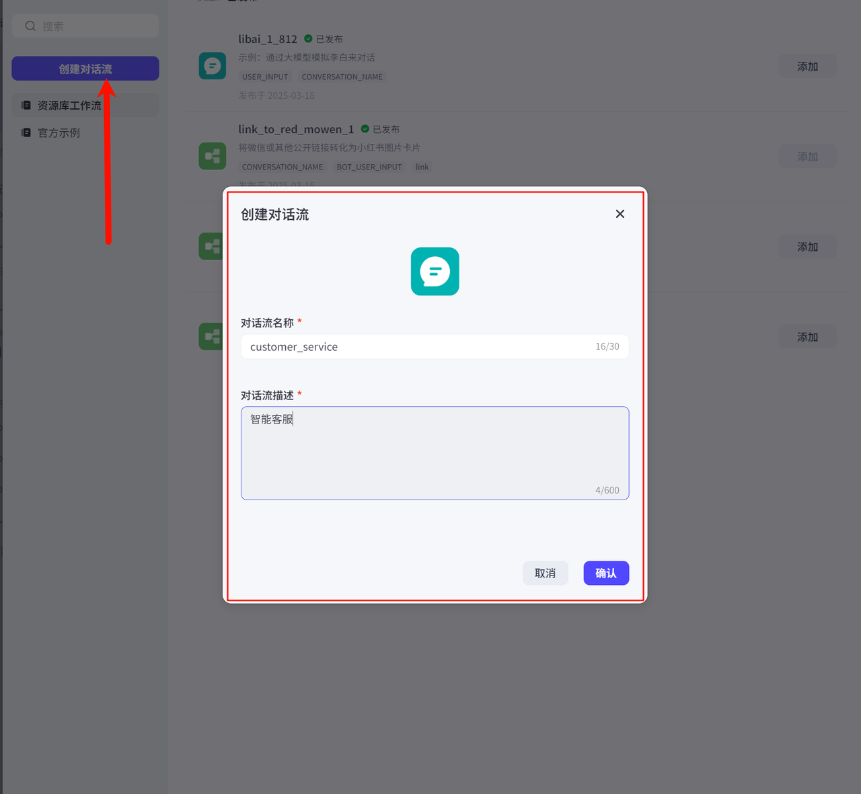Image resolution: width=861 pixels, height=794 pixels.
Task: Click the 创建对话流 sidebar button
Action: (x=85, y=69)
